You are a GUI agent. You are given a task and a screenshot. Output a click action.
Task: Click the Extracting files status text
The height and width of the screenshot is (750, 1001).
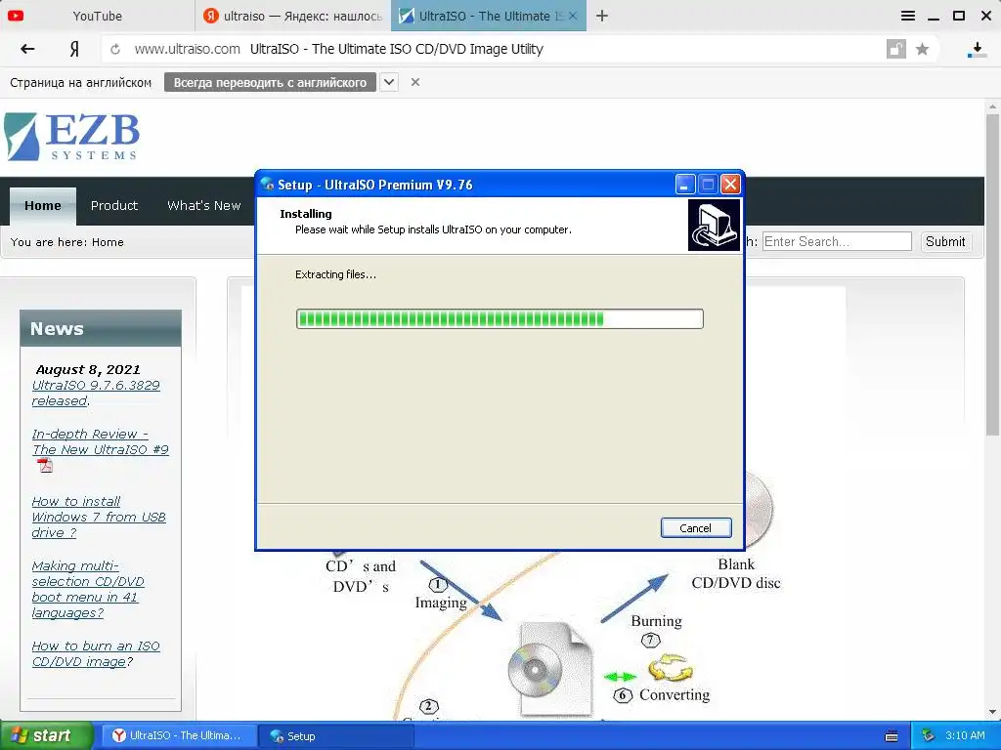(335, 274)
